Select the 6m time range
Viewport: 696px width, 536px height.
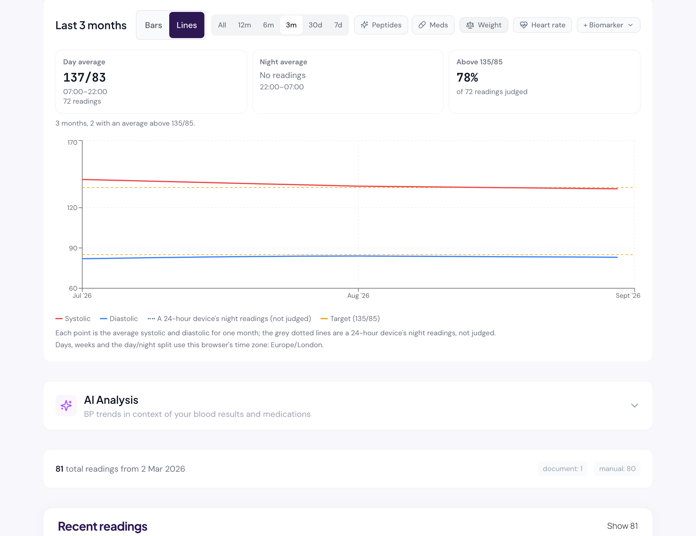(x=268, y=25)
